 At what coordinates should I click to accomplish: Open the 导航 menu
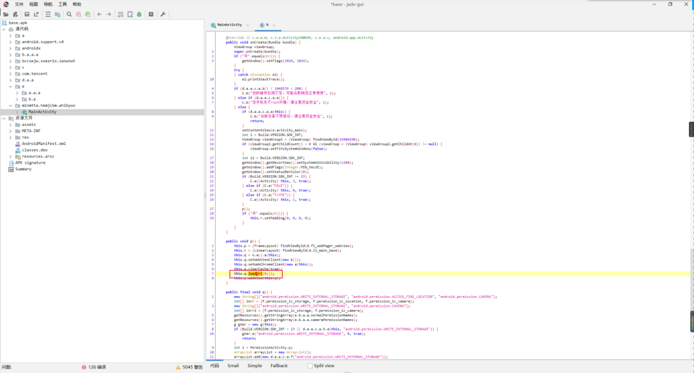[x=48, y=4]
